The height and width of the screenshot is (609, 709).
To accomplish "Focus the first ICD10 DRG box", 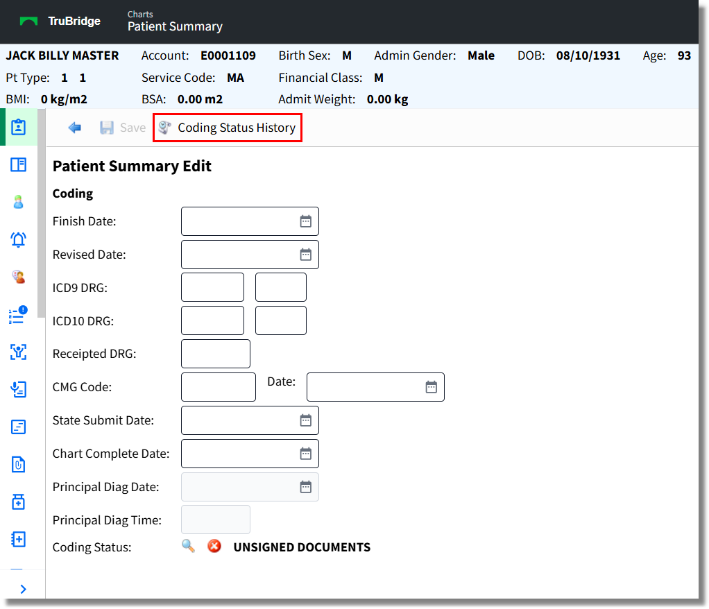I will point(212,320).
